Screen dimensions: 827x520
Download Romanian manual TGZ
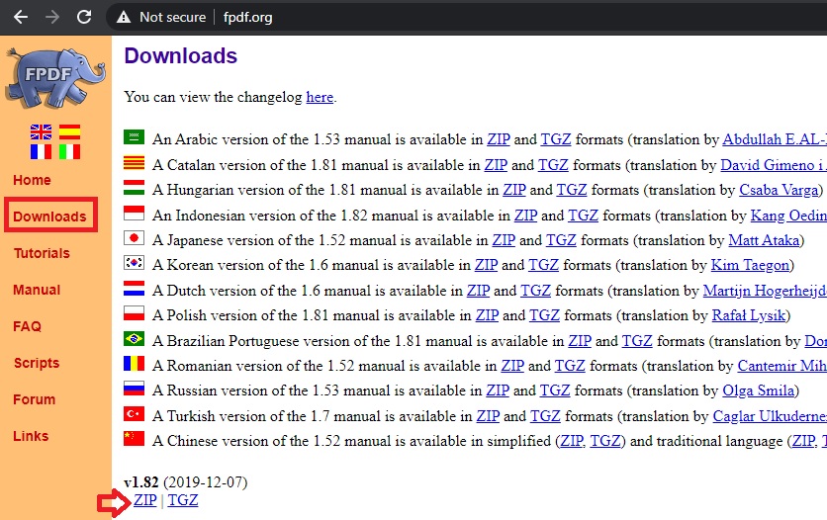[x=570, y=366]
